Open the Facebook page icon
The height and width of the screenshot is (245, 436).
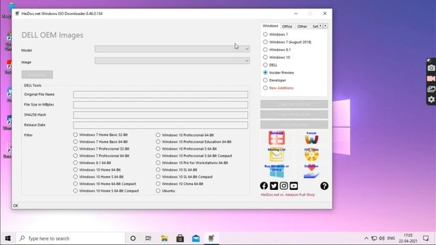tap(264, 186)
